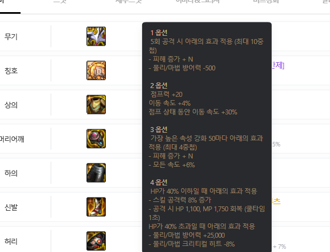Click the orange link beside 신발 row
Image resolution: width=330 pixels, height=252 pixels.
point(276,201)
